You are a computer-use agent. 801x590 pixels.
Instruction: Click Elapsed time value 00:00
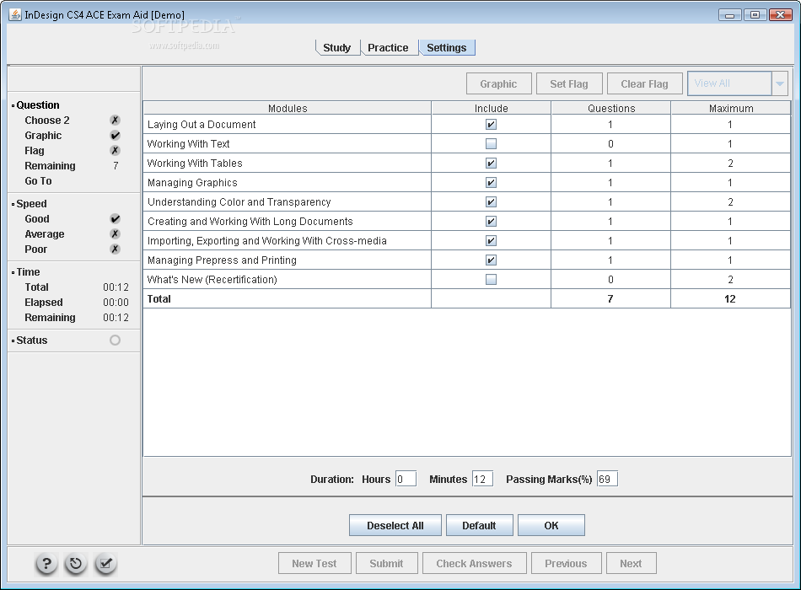pyautogui.click(x=116, y=303)
